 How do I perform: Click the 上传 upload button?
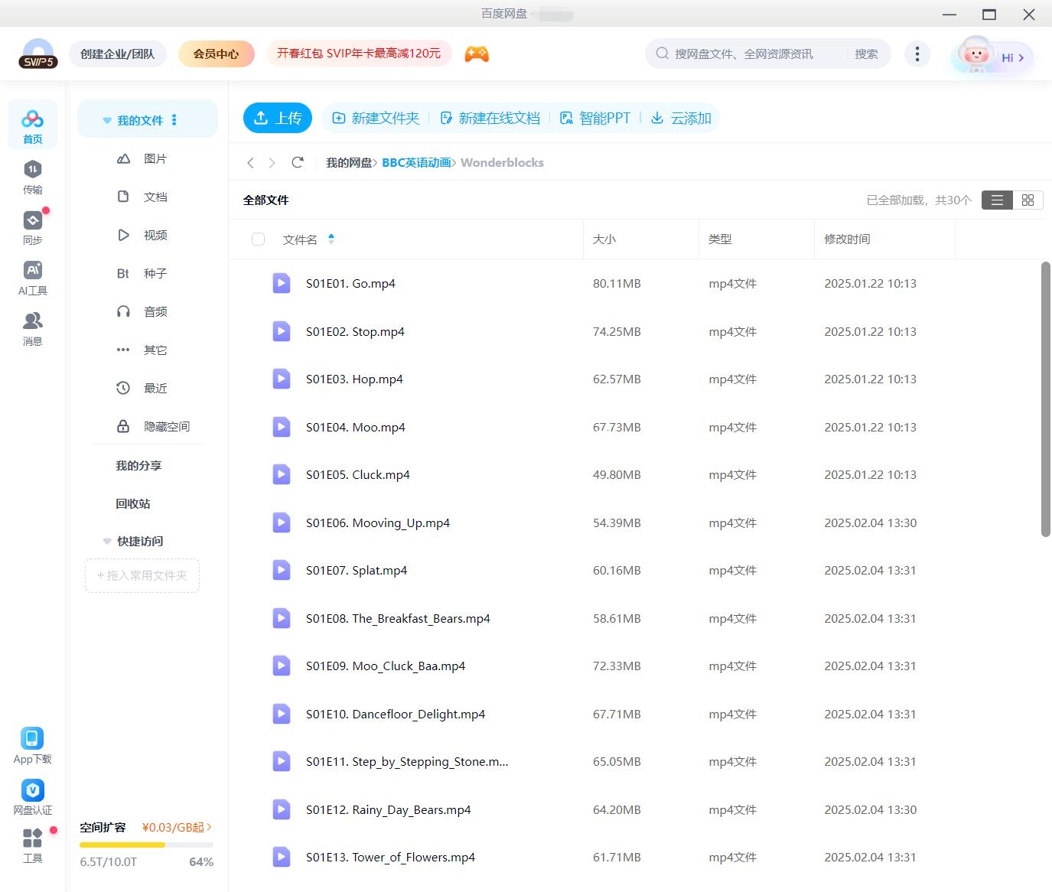[x=278, y=118]
